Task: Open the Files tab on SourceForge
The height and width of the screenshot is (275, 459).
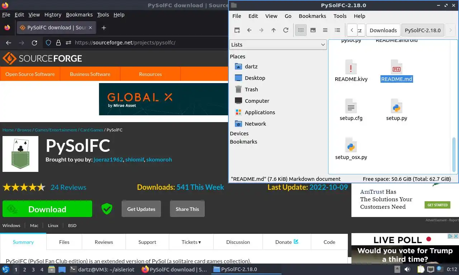Action: (x=64, y=242)
